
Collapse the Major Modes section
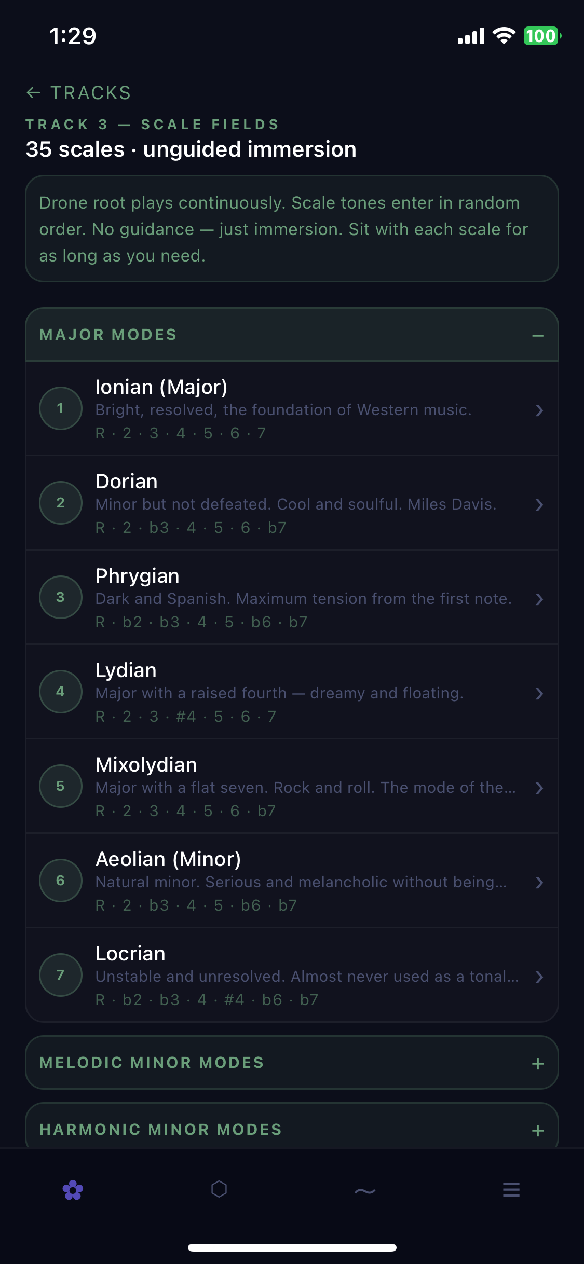(x=538, y=336)
